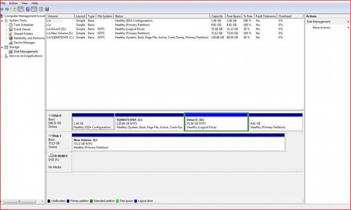The image size is (351, 210).
Task: Select the 8.61 GB Primary Partition block
Action: pyautogui.click(x=276, y=122)
